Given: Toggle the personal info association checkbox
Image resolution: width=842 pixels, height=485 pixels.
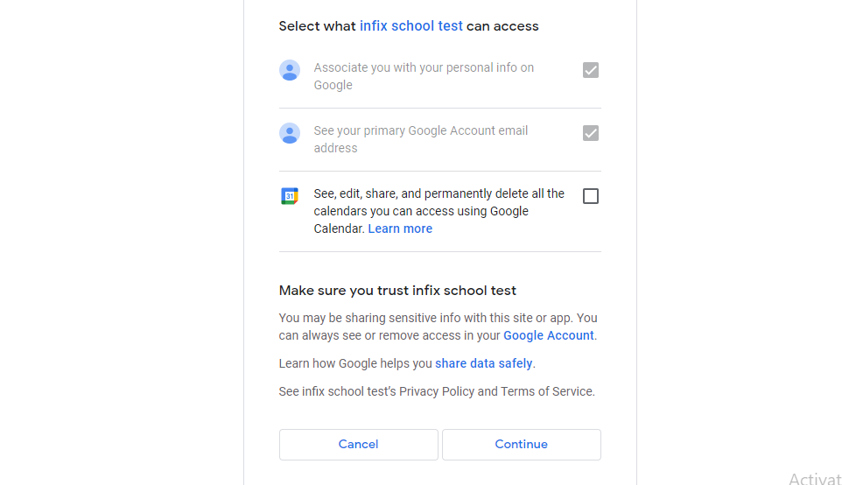Looking at the screenshot, I should pyautogui.click(x=591, y=70).
